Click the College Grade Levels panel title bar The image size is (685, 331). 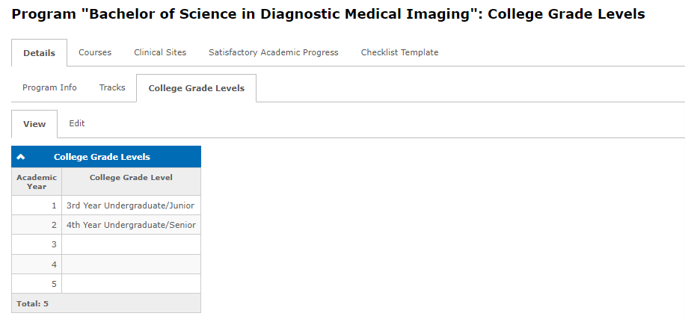102,157
